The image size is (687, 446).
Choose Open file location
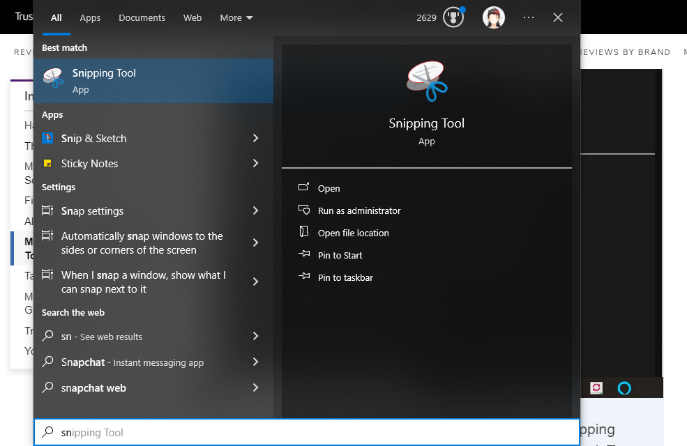click(353, 233)
